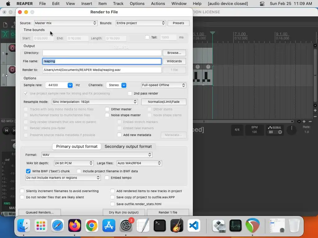Check Silently increment filenames to avoid overwriting

click(22, 191)
